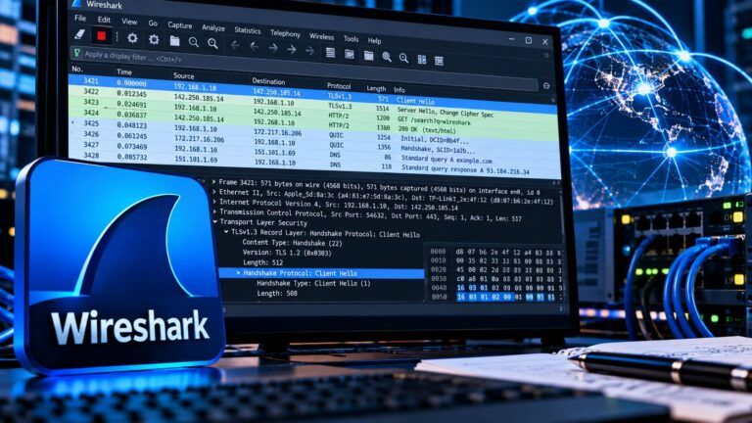The image size is (752, 423).
Task: Open the Edit menu
Action: coord(104,20)
